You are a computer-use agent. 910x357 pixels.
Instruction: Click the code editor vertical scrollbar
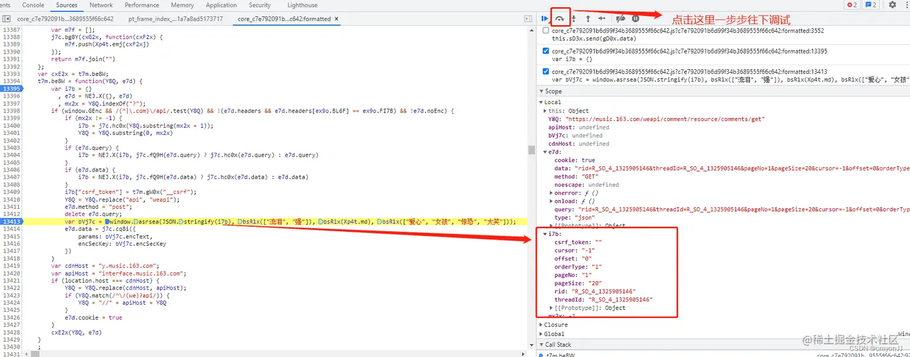click(x=531, y=151)
